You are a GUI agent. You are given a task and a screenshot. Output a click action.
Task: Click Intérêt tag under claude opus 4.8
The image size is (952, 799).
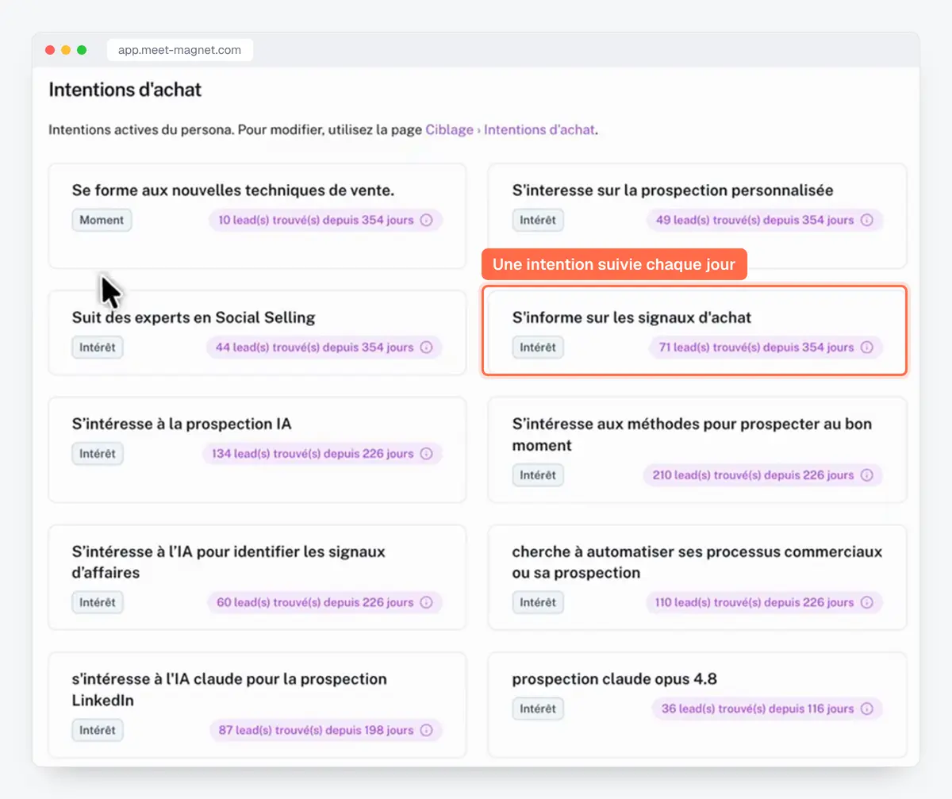coord(538,709)
